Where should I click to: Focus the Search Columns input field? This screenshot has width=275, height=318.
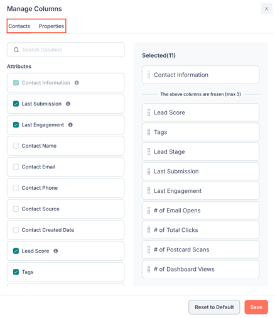[x=66, y=50]
